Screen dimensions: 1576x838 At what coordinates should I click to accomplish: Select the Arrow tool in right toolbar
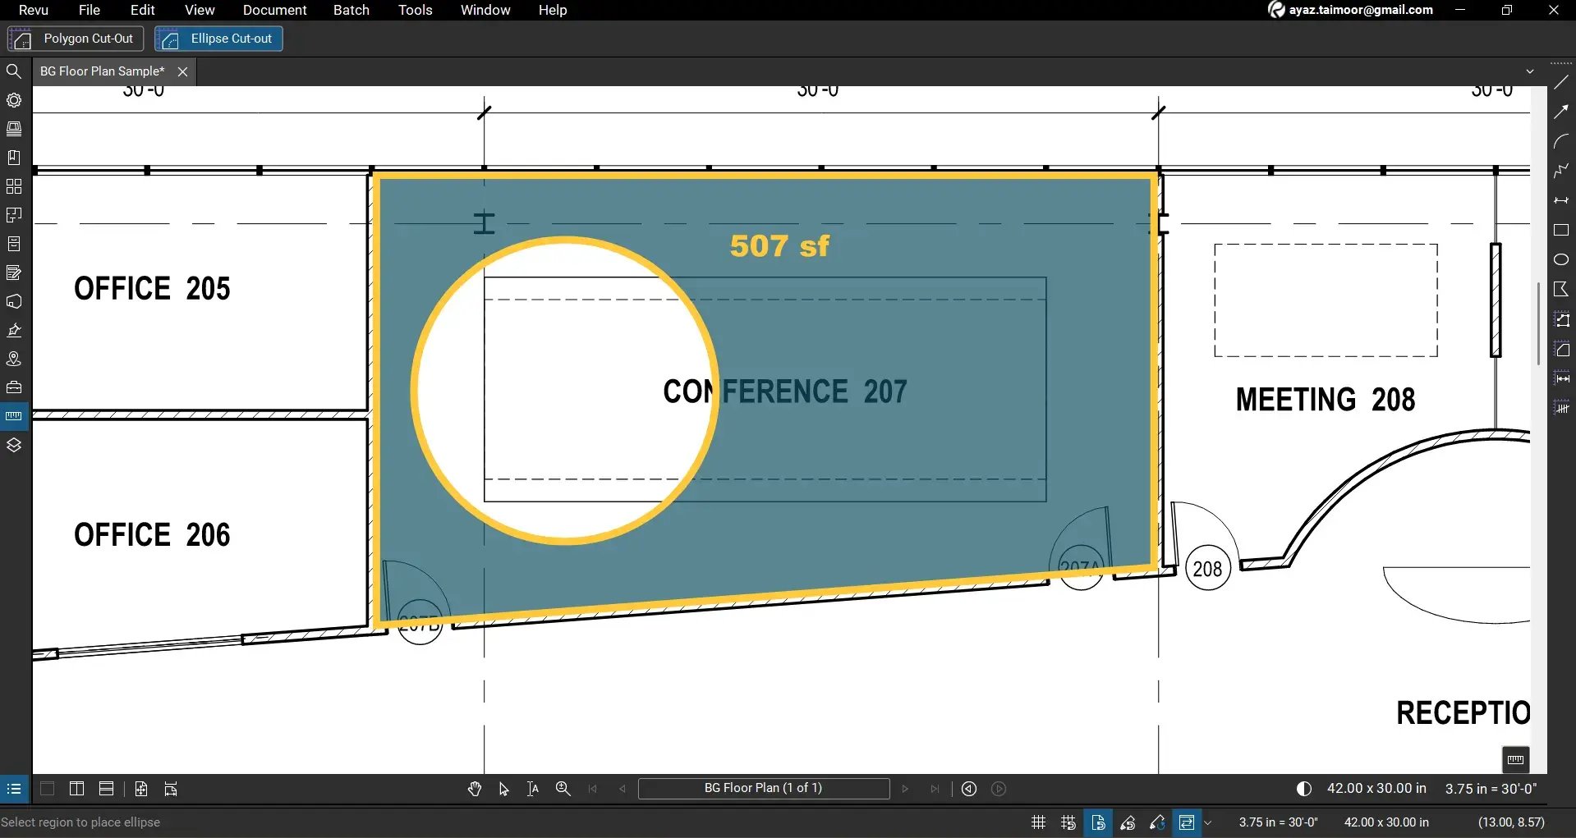pyautogui.click(x=1561, y=112)
